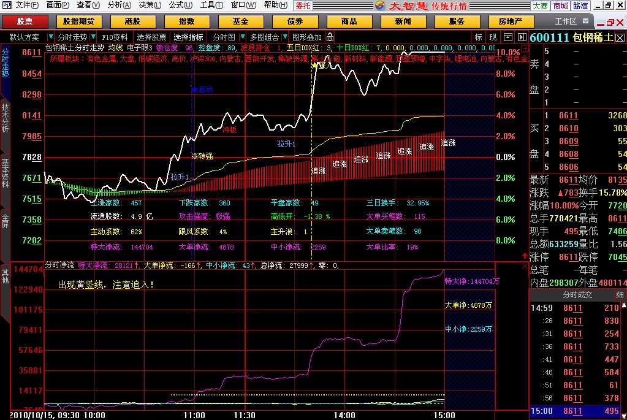Toggle the lock icon in chart toolbar
627x420 pixels.
[330, 37]
